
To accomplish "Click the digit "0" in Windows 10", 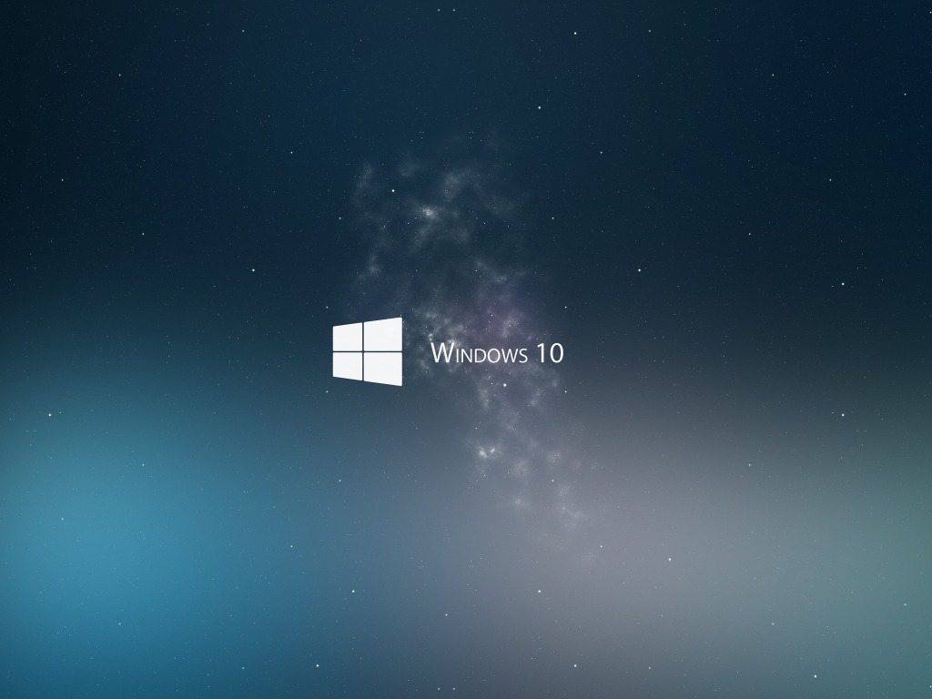I will coord(556,352).
